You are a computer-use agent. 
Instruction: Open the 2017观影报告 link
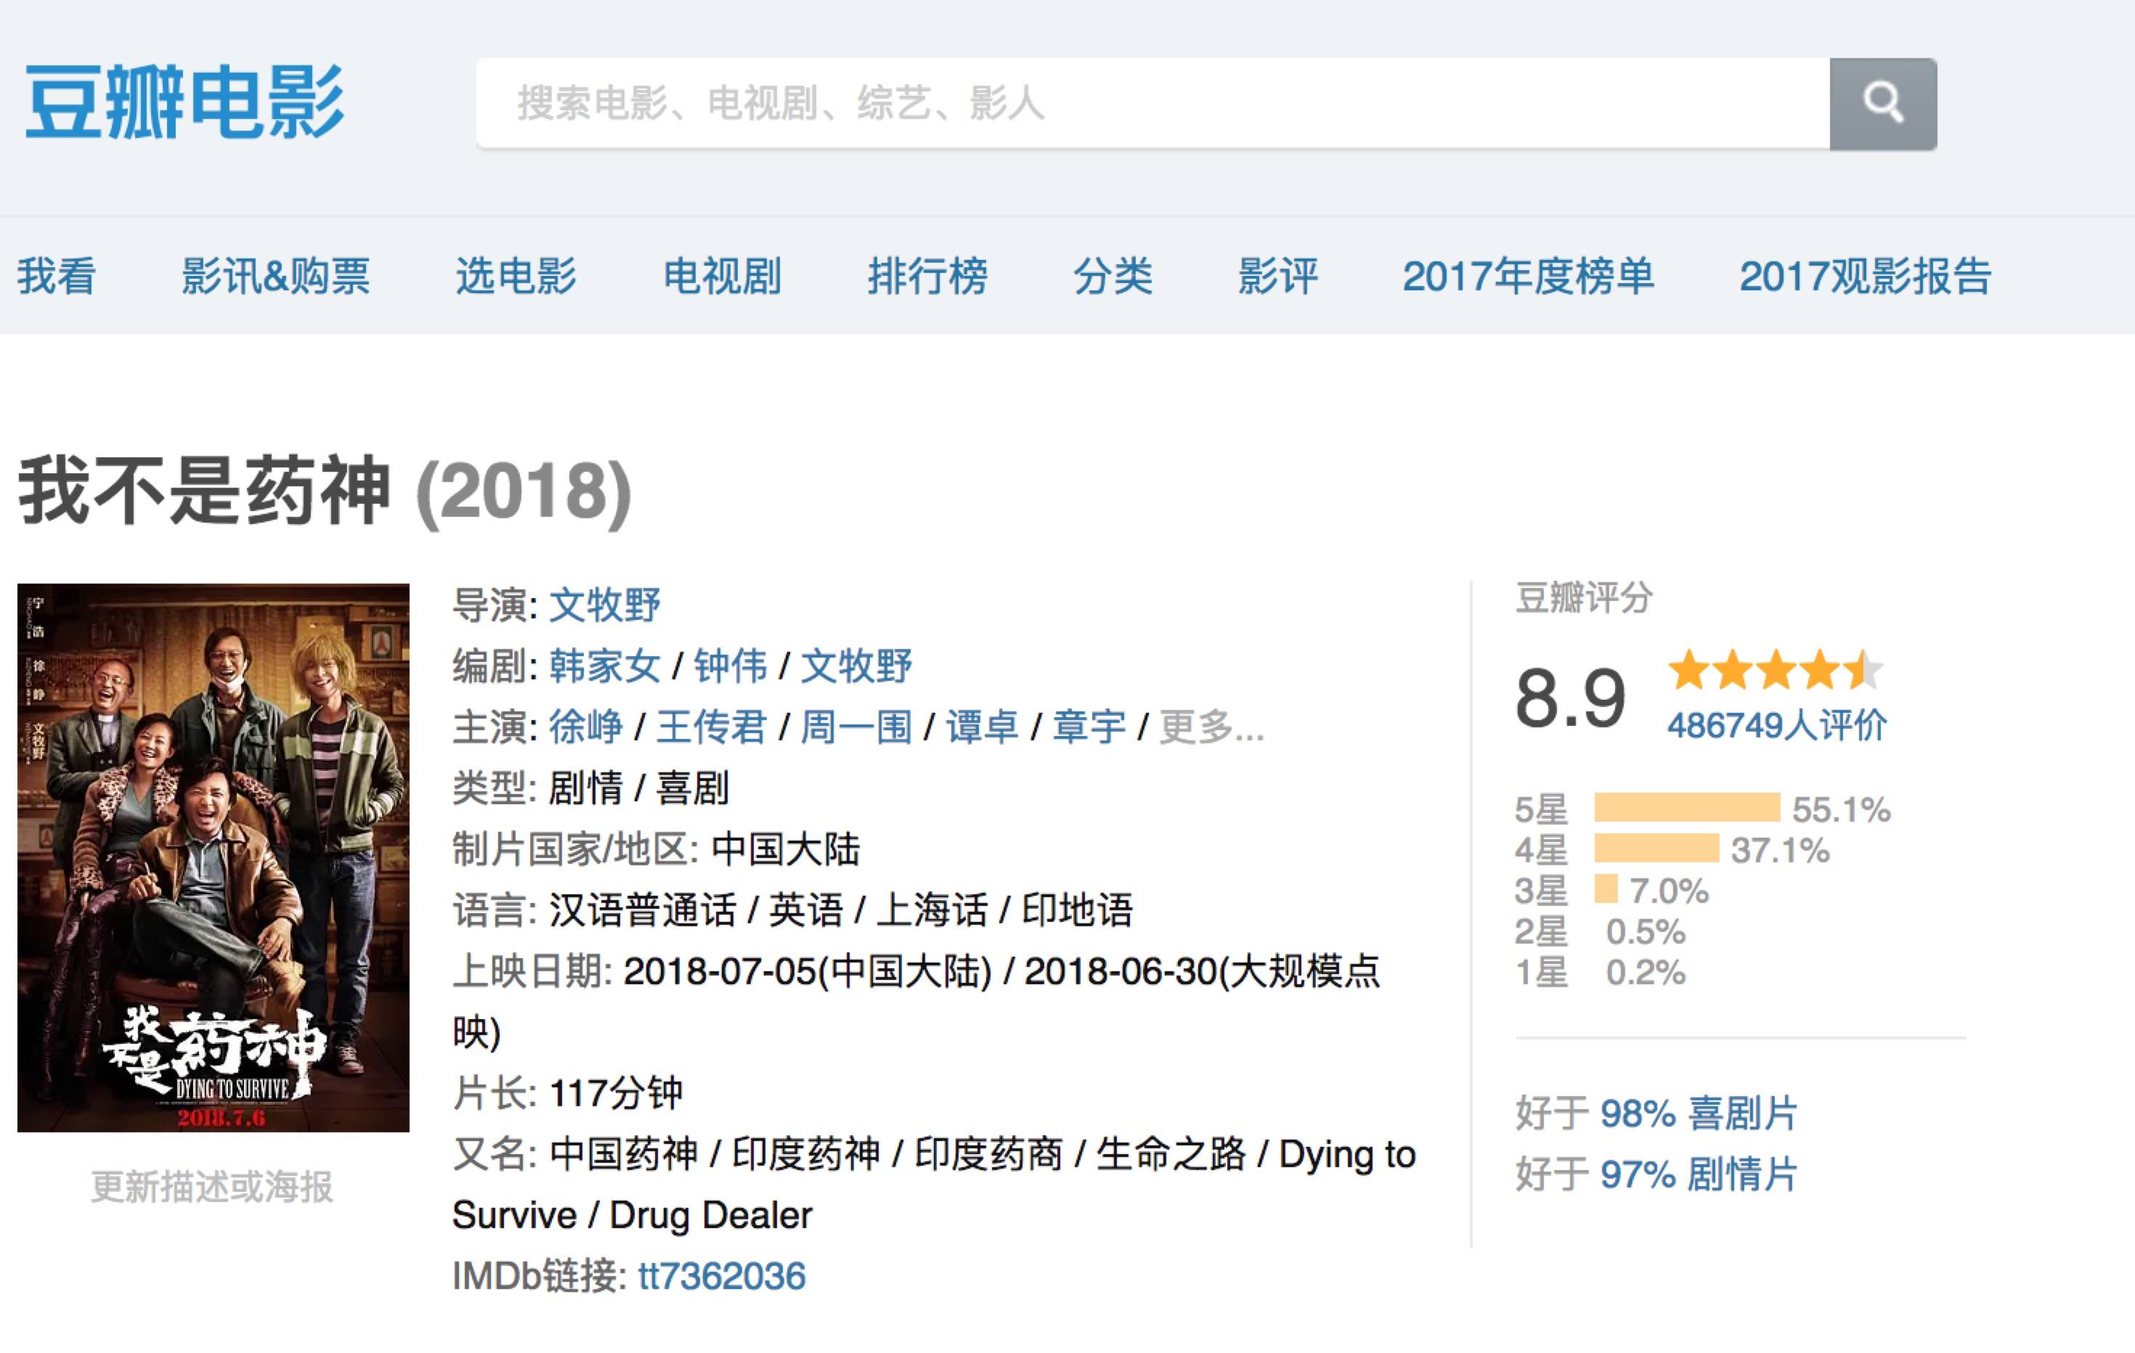point(1865,276)
